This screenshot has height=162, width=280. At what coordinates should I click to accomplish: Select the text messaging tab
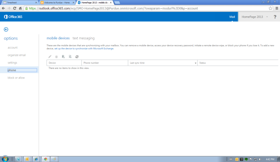(84, 38)
